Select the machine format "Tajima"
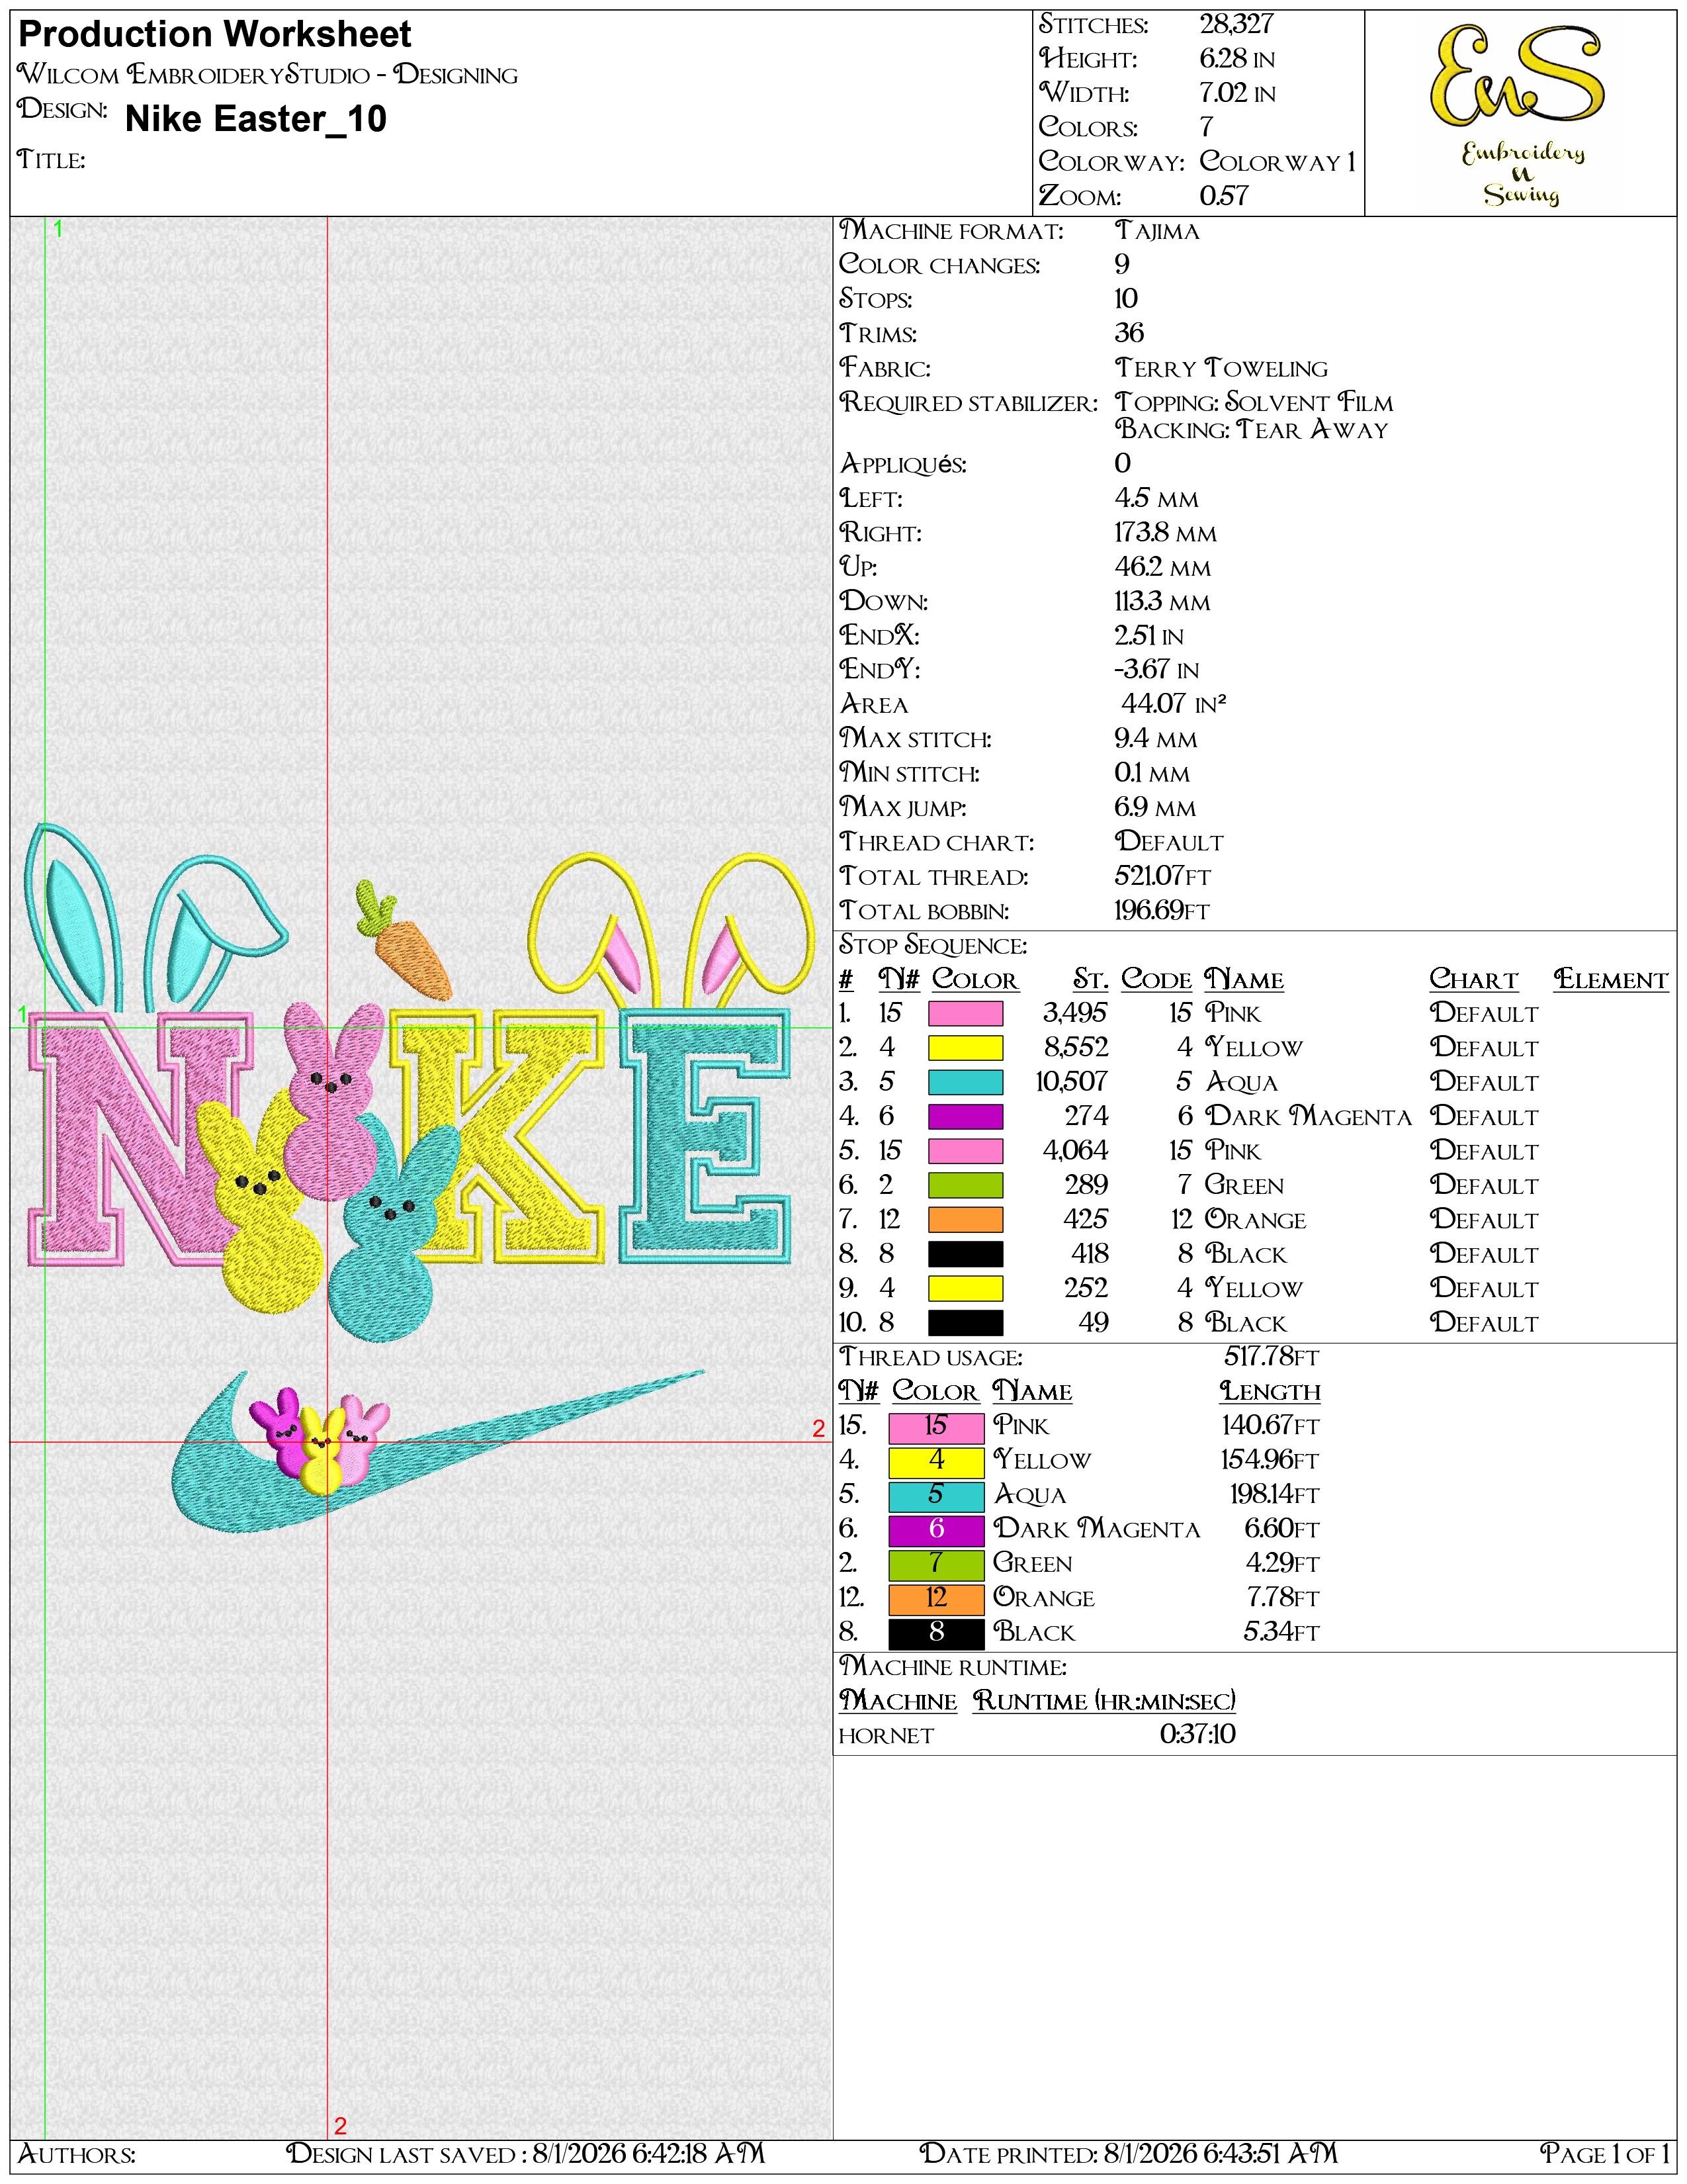 pyautogui.click(x=1157, y=231)
